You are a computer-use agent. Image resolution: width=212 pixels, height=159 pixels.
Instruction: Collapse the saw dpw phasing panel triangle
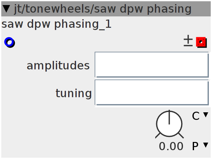pos(7,9)
